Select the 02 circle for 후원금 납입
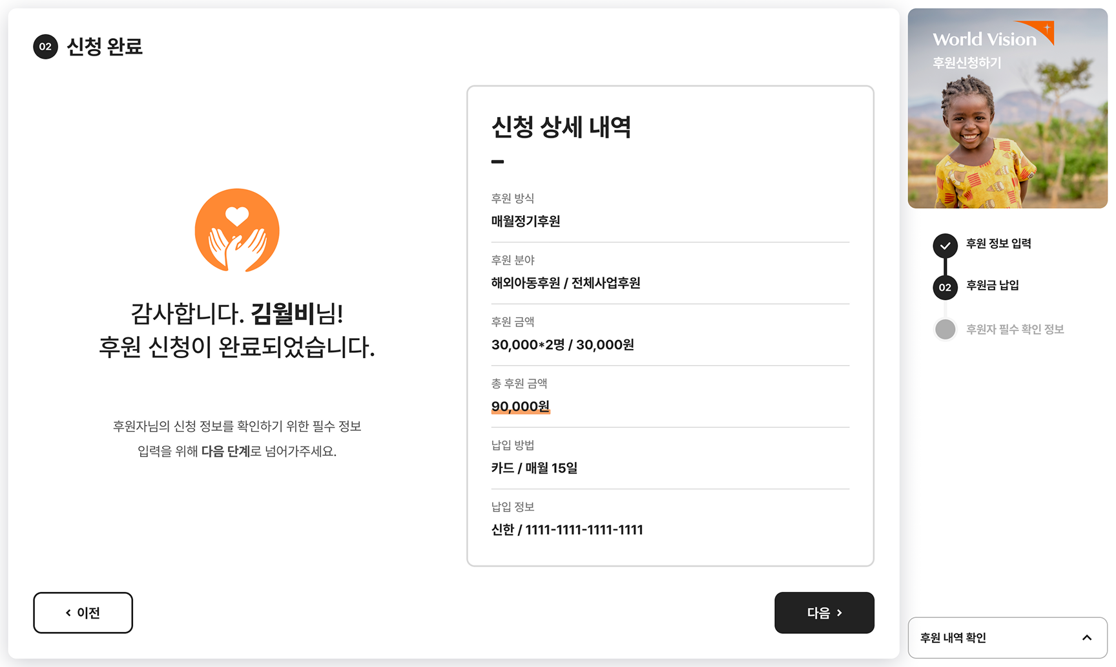The width and height of the screenshot is (1116, 667). pos(945,288)
